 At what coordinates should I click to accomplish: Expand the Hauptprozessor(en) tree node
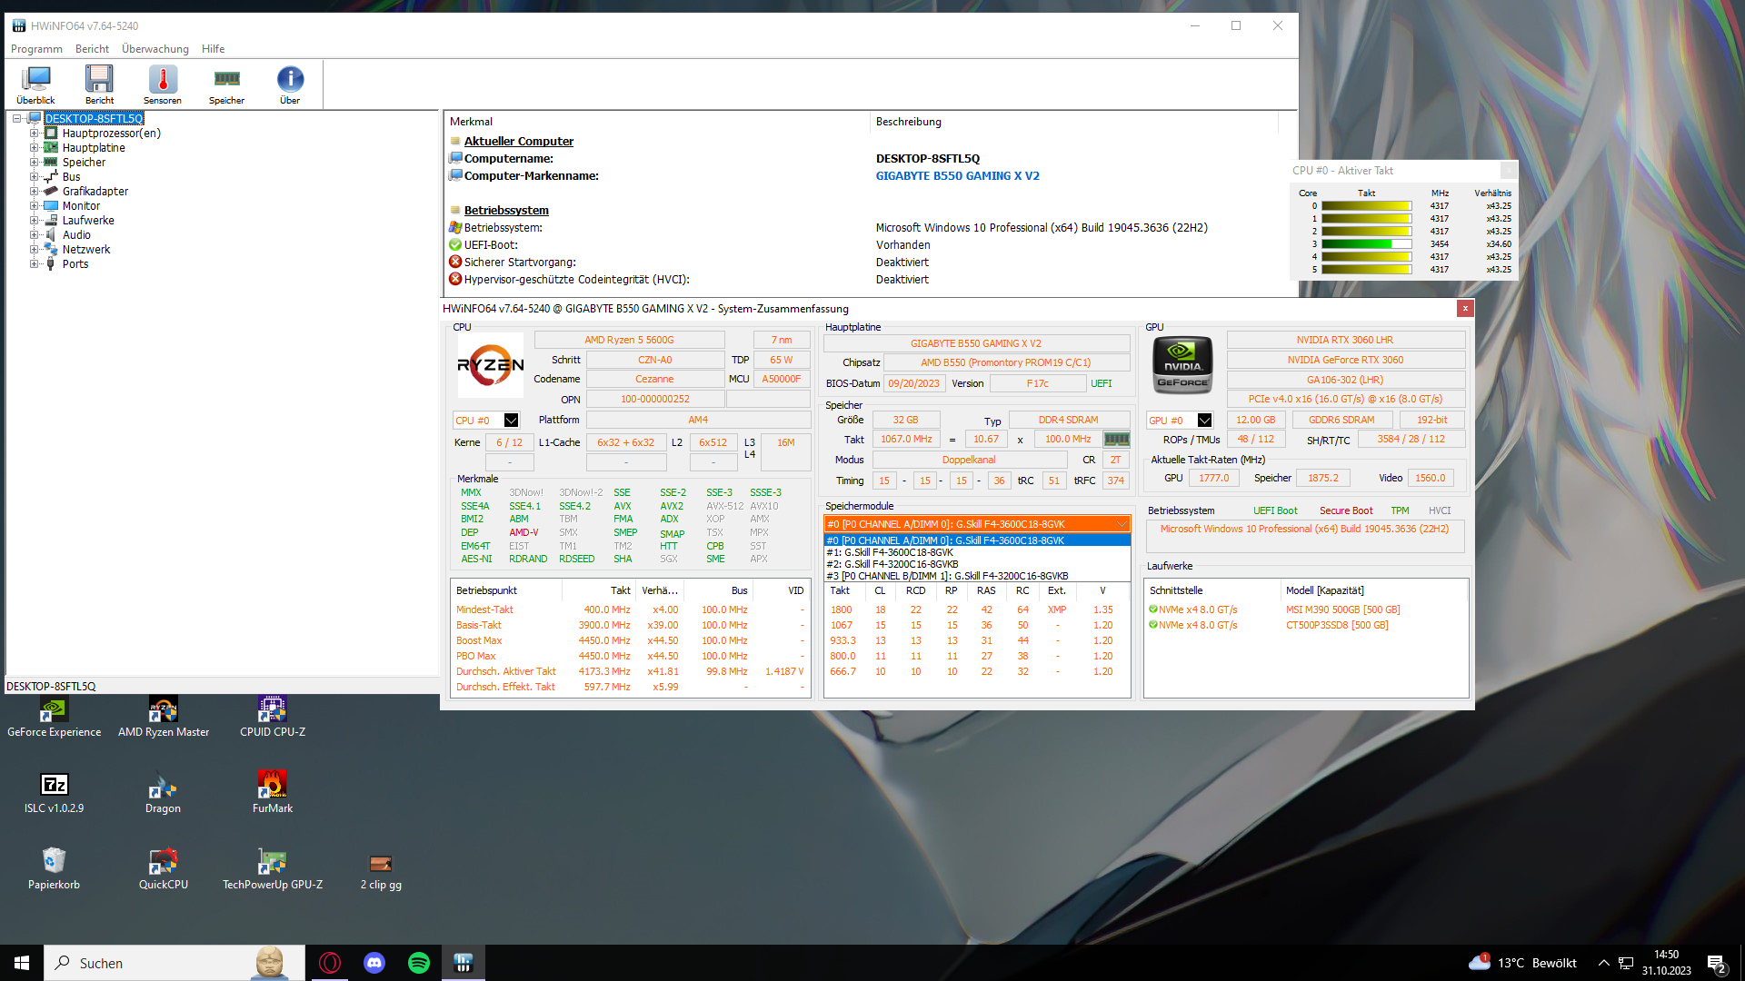(x=34, y=134)
